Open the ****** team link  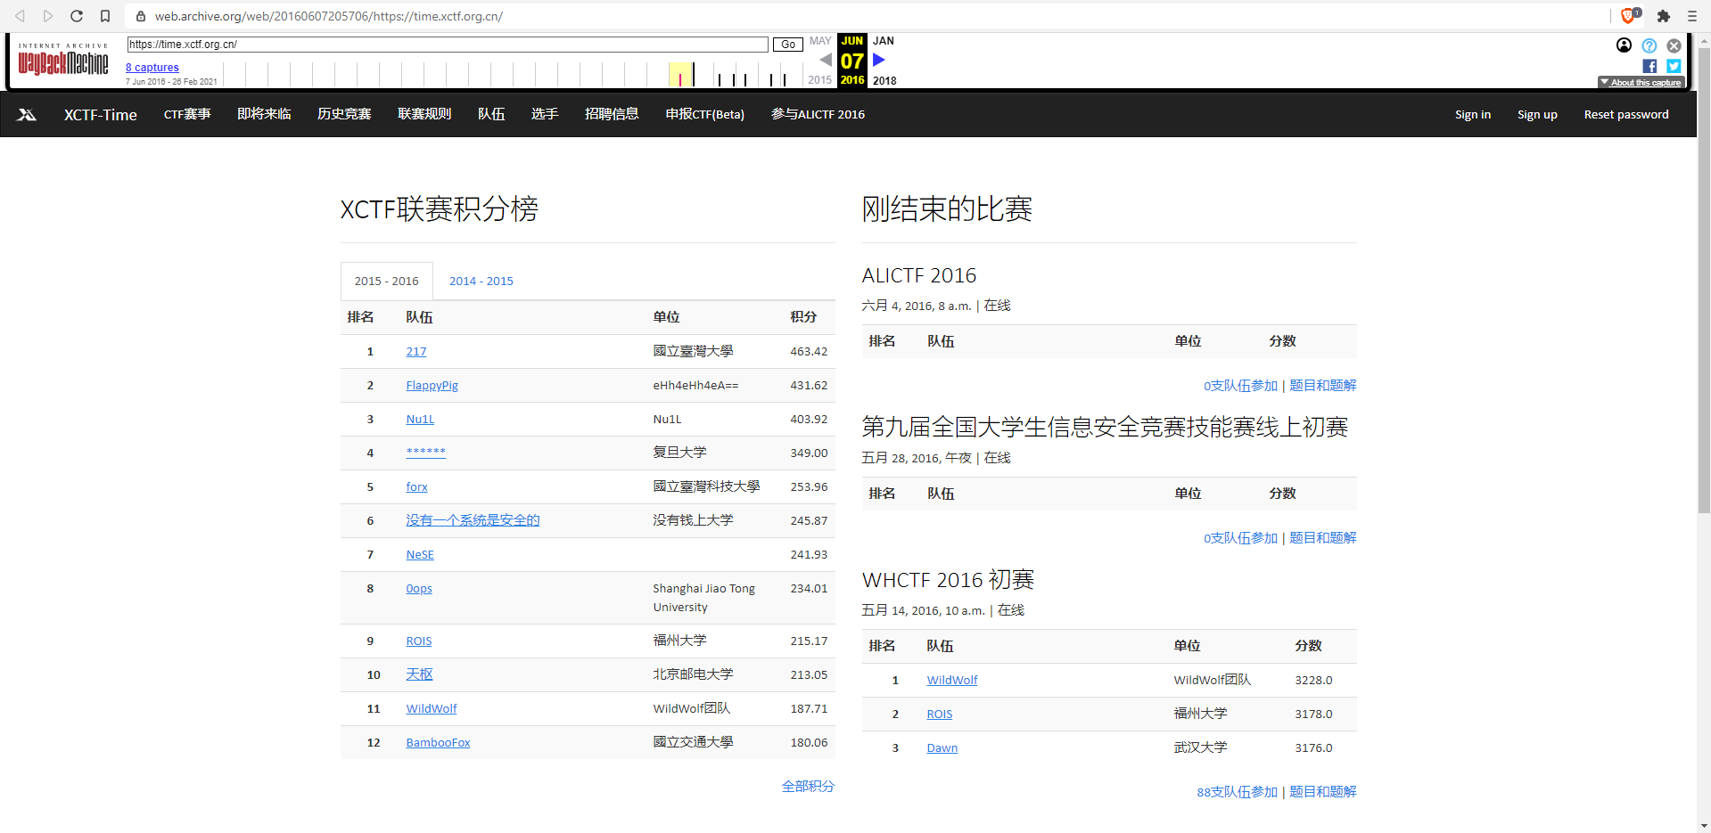click(426, 453)
